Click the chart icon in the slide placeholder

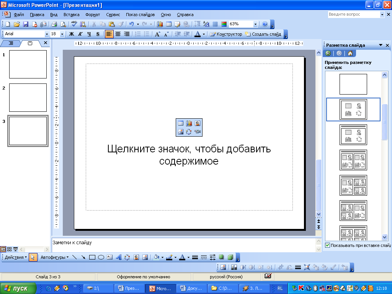[189, 123]
